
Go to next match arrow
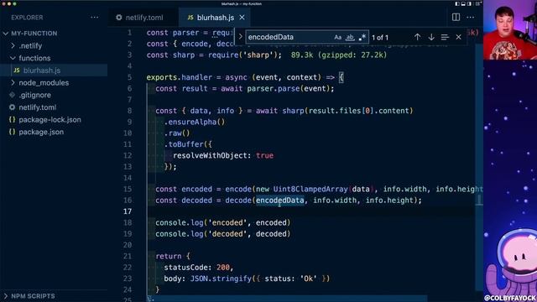(x=431, y=37)
